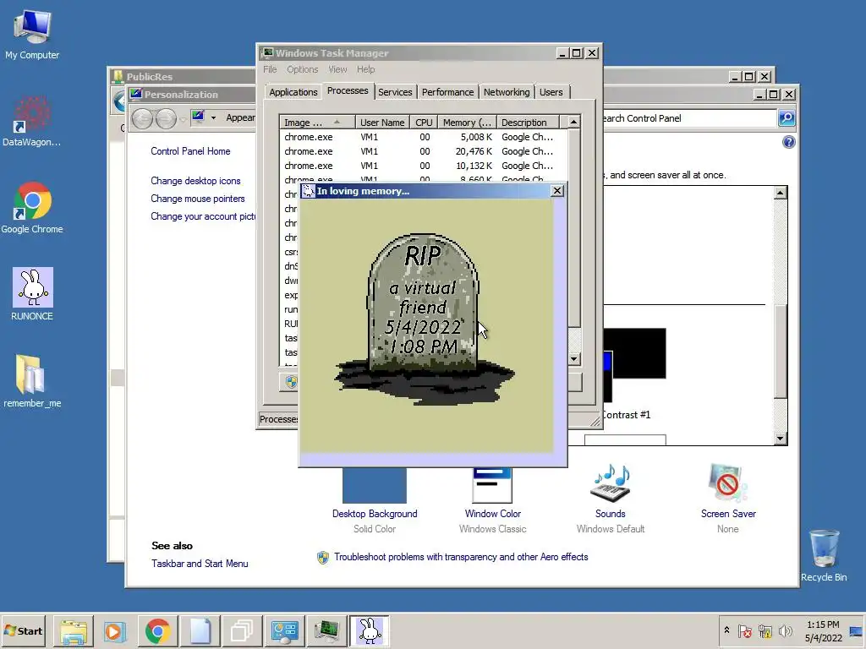
Task: Open the clock showing 1:15 PM
Action: point(823,630)
